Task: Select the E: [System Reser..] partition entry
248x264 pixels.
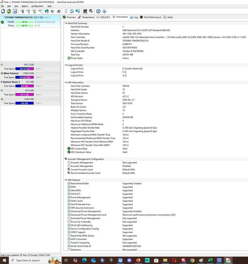Action: point(30,84)
